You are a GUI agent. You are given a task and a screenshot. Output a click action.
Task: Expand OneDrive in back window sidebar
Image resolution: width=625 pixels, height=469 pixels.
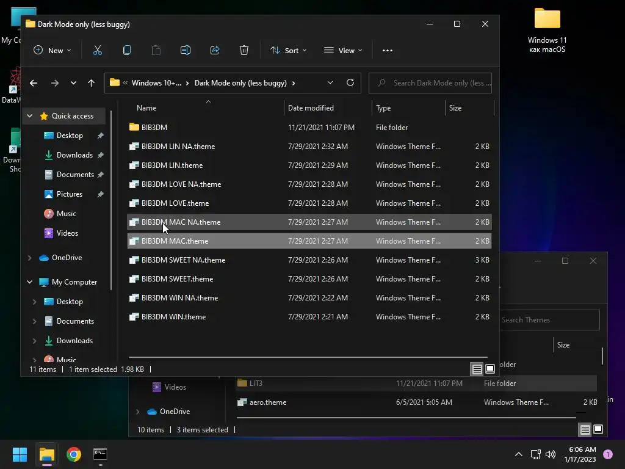pyautogui.click(x=138, y=412)
